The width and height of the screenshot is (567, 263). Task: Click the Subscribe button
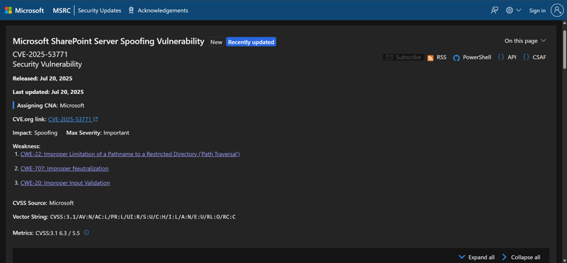coord(403,57)
